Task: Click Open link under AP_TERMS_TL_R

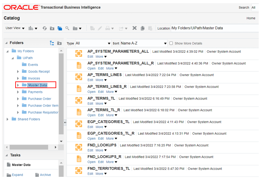Action: click(x=91, y=115)
